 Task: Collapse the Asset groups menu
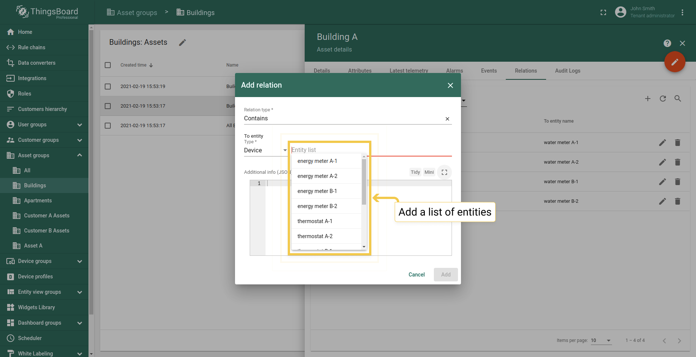[x=79, y=155]
